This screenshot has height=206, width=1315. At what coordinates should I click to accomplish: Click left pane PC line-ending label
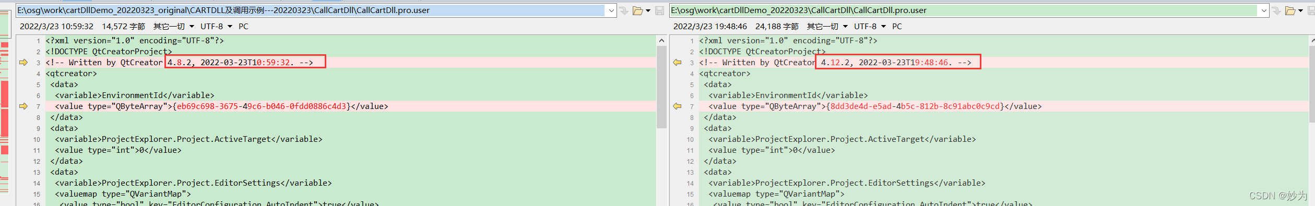243,27
